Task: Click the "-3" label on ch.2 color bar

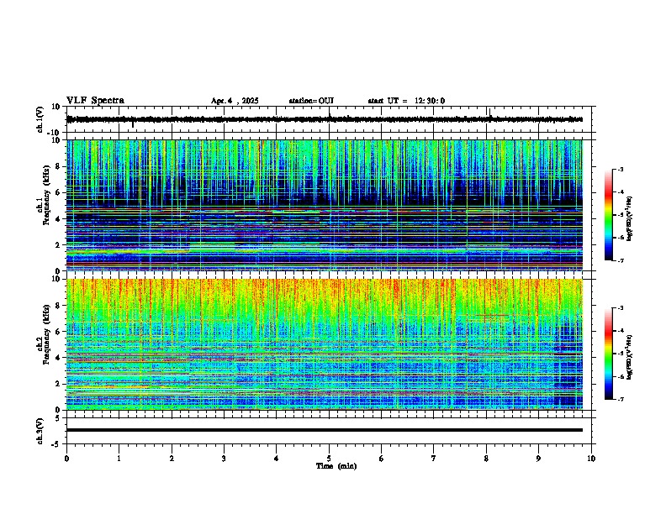Action: pyautogui.click(x=621, y=308)
